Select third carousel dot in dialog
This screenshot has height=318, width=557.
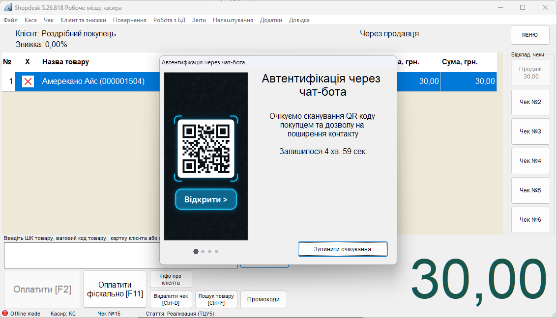coord(209,251)
